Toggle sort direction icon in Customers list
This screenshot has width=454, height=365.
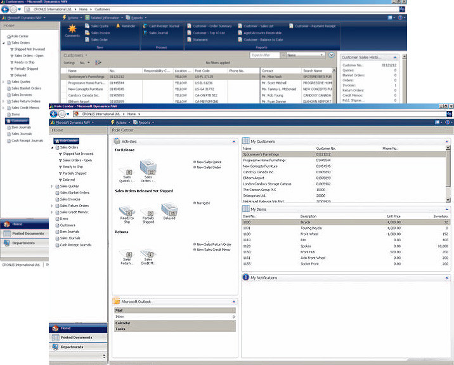click(x=98, y=63)
